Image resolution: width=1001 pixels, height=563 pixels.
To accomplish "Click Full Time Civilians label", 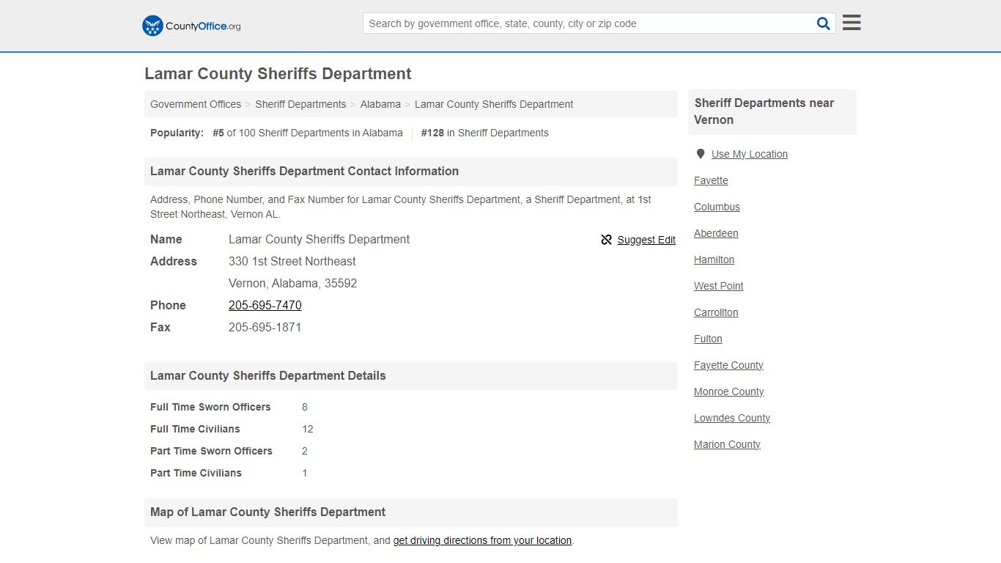I will pos(195,429).
